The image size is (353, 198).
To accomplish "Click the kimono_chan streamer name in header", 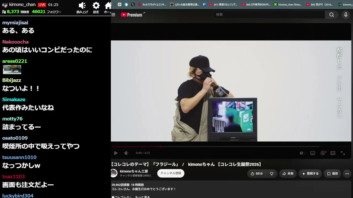I will (x=22, y=5).
